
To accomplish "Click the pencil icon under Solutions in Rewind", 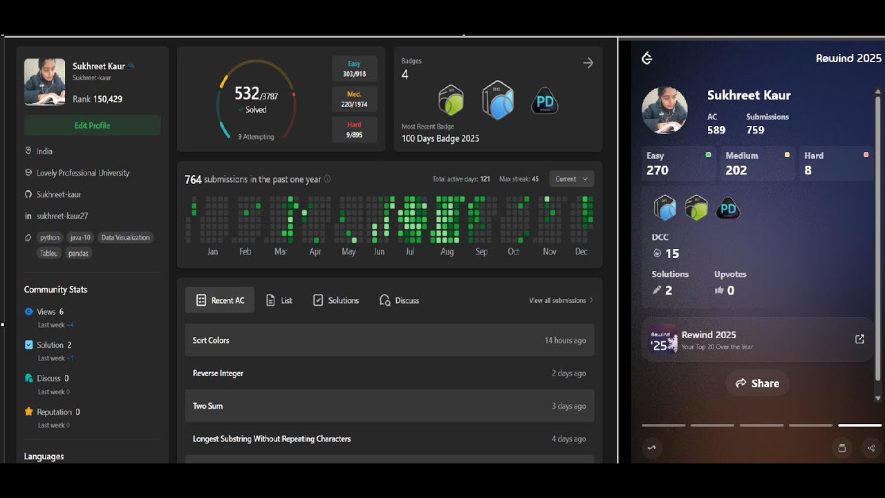I will (x=657, y=290).
